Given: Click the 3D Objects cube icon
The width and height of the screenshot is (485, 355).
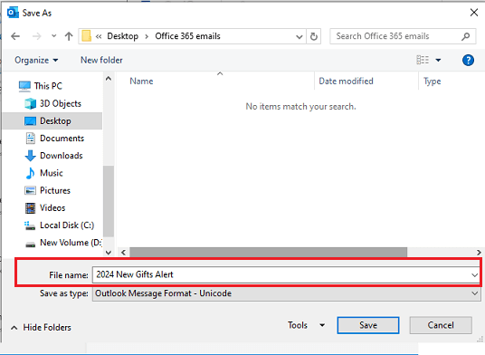Looking at the screenshot, I should point(31,103).
